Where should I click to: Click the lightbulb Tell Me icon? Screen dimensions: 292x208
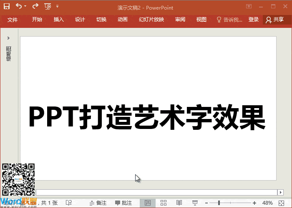tap(219, 20)
